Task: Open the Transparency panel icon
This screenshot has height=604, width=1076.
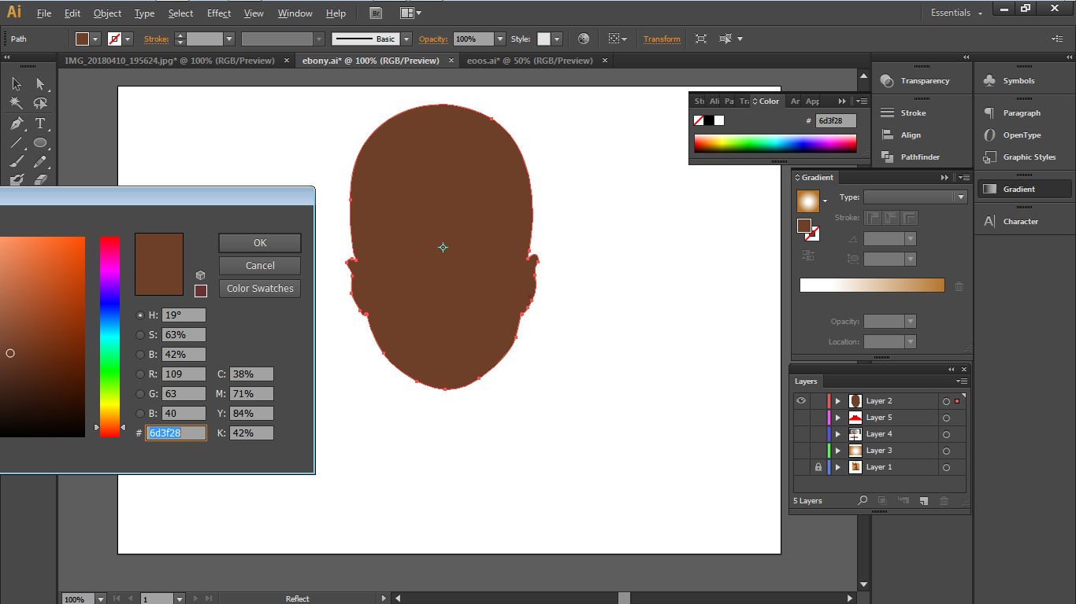Action: 887,81
